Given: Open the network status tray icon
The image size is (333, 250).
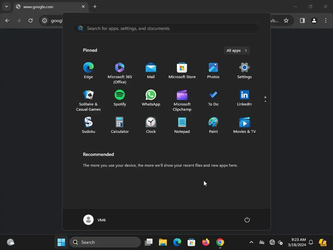Looking at the screenshot, I should click(x=272, y=242).
